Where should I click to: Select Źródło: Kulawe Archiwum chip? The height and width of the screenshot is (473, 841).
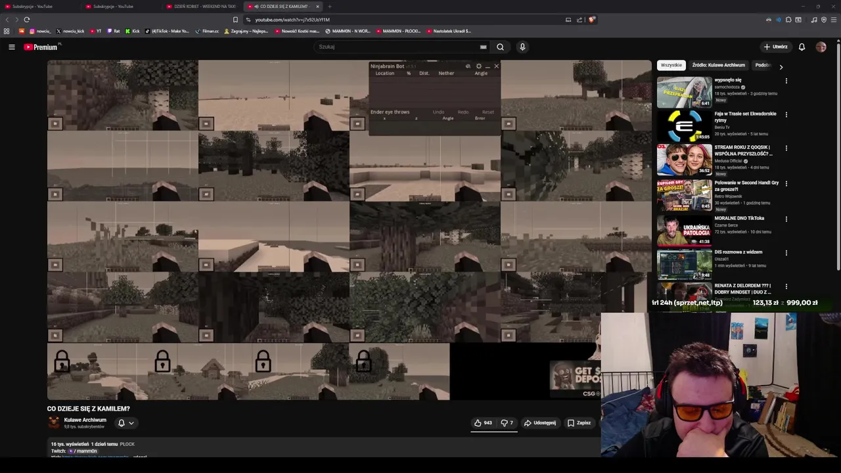718,65
